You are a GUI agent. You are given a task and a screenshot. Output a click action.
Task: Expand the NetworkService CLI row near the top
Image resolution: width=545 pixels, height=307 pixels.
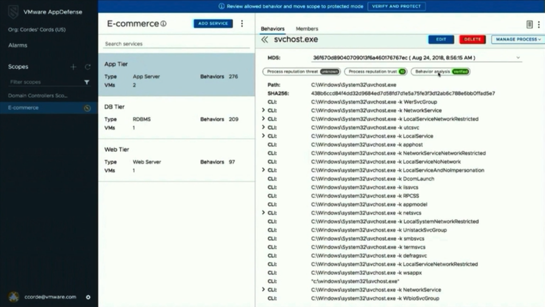264,110
